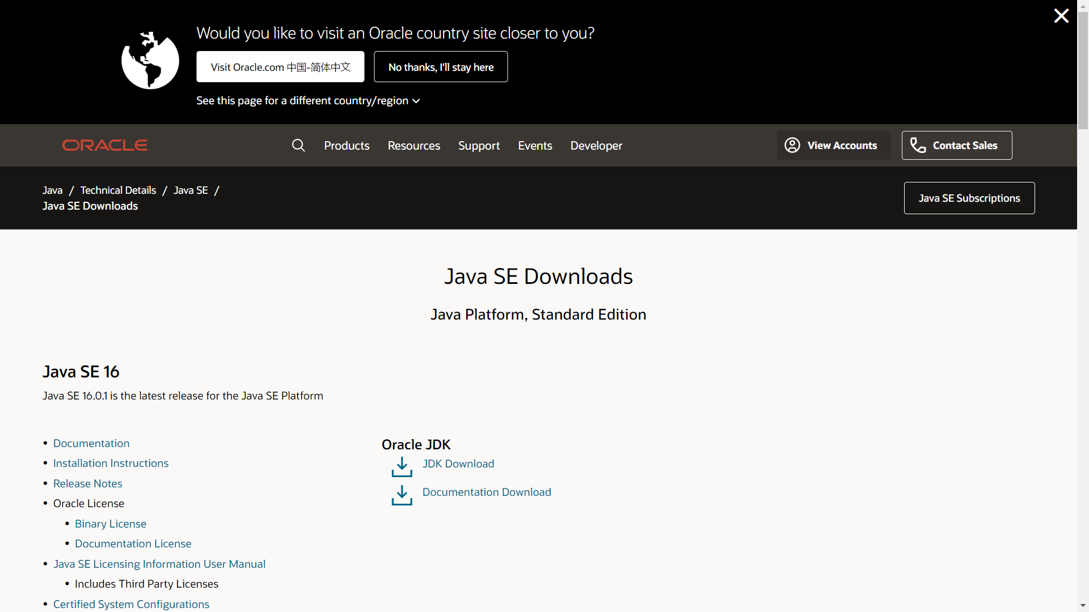Viewport: 1089px width, 612px height.
Task: Click the Documentation Download icon
Action: [x=402, y=492]
